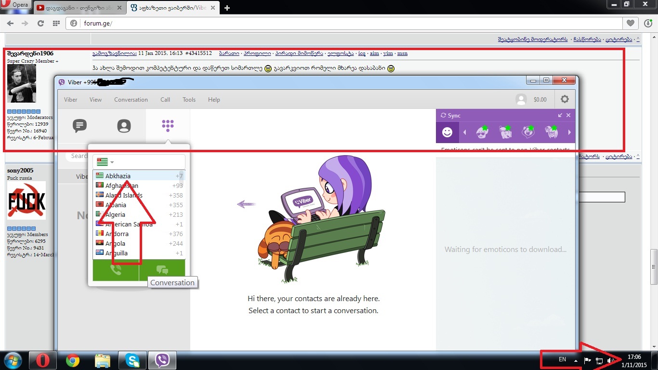658x370 pixels.
Task: Select Albania +355 from country list
Action: pos(139,205)
